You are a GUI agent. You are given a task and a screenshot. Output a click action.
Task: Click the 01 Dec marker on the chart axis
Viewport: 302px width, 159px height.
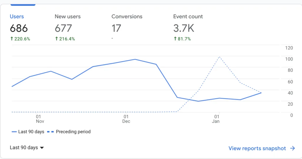pyautogui.click(x=126, y=119)
